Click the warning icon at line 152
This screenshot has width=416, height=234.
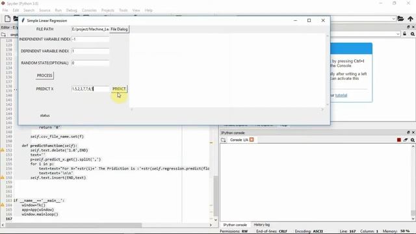[x=3, y=150]
